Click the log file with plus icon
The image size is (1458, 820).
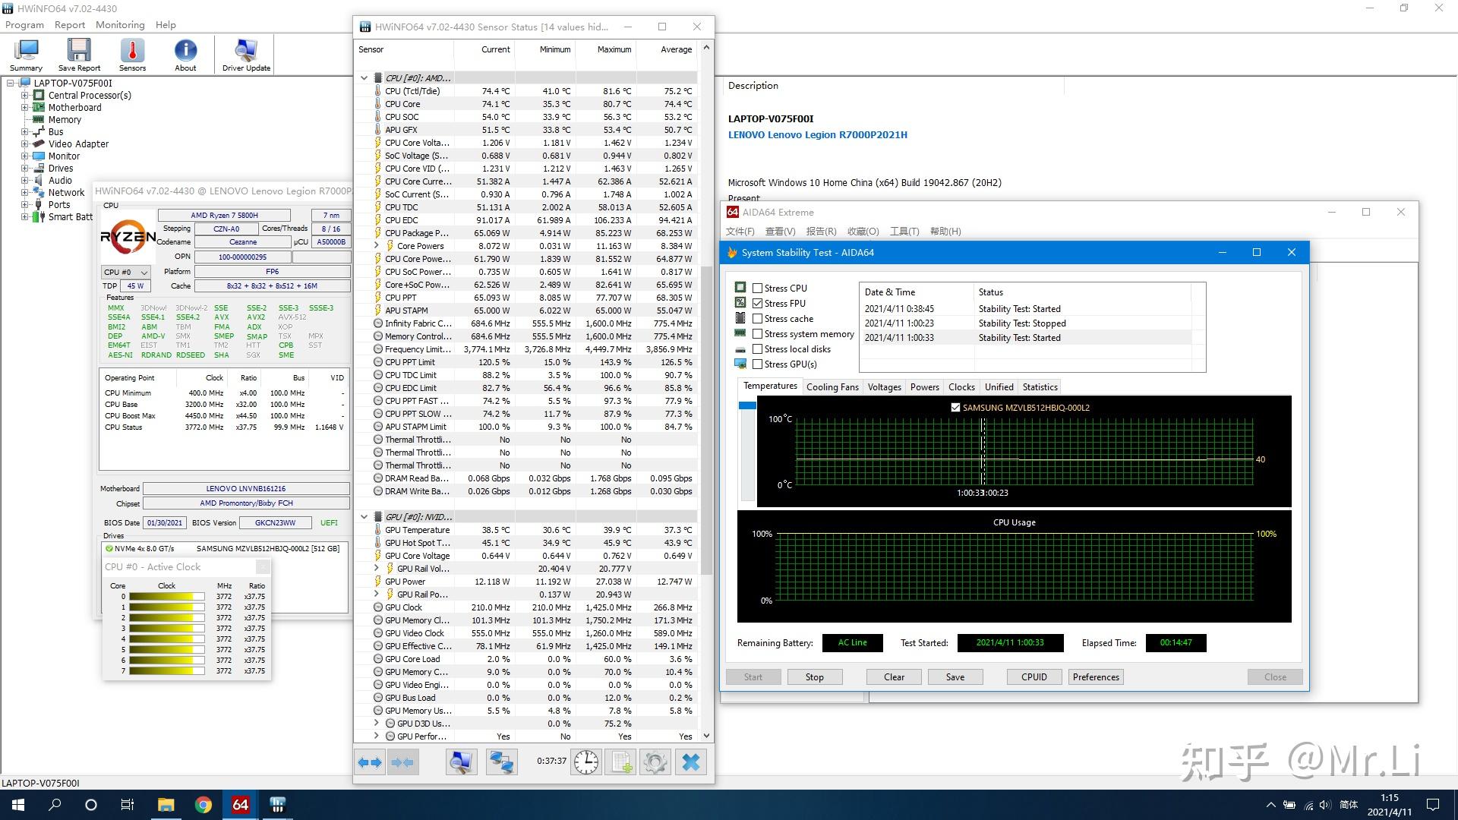point(621,762)
